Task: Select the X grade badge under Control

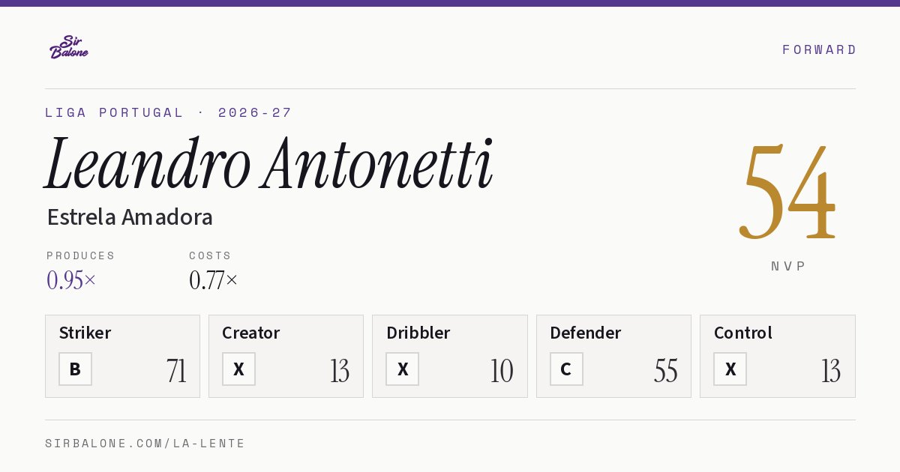Action: click(730, 369)
